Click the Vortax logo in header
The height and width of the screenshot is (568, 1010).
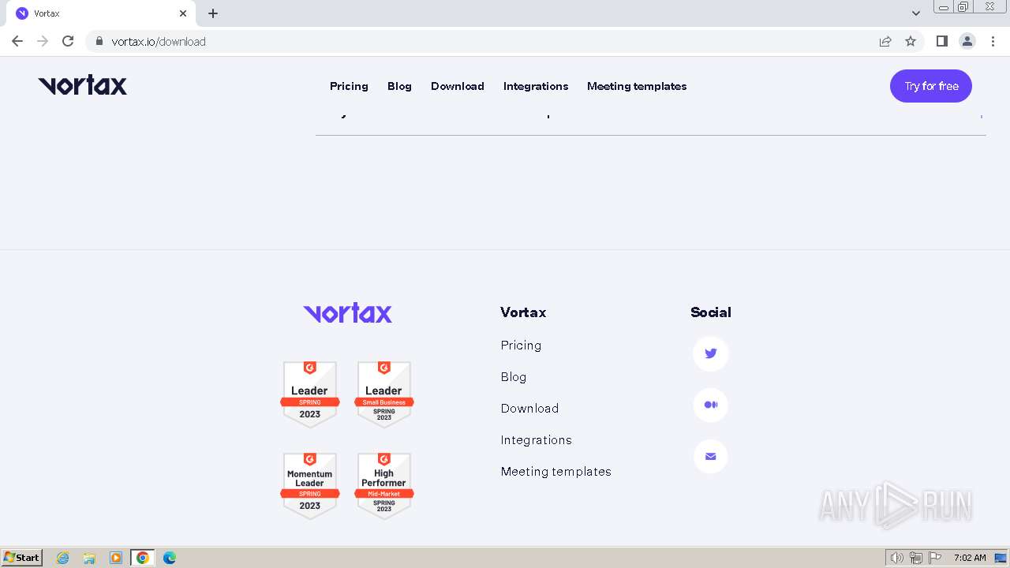click(83, 85)
